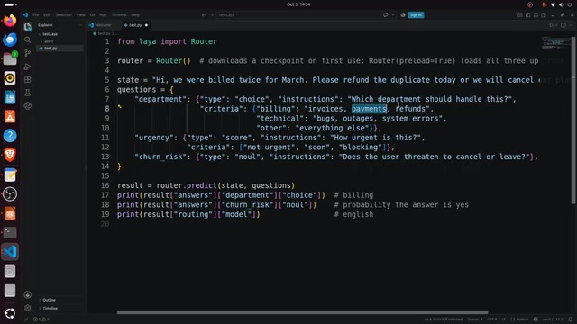Click the Go Back arrow in title bar
This screenshot has width=577, height=324.
coord(204,15)
